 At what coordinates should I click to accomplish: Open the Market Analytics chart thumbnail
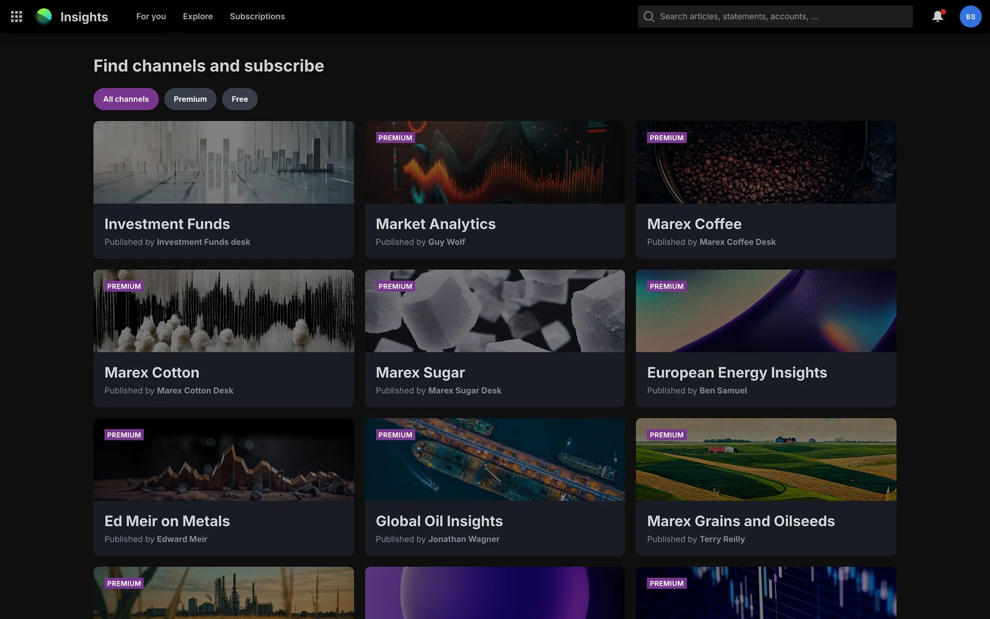pyautogui.click(x=495, y=162)
